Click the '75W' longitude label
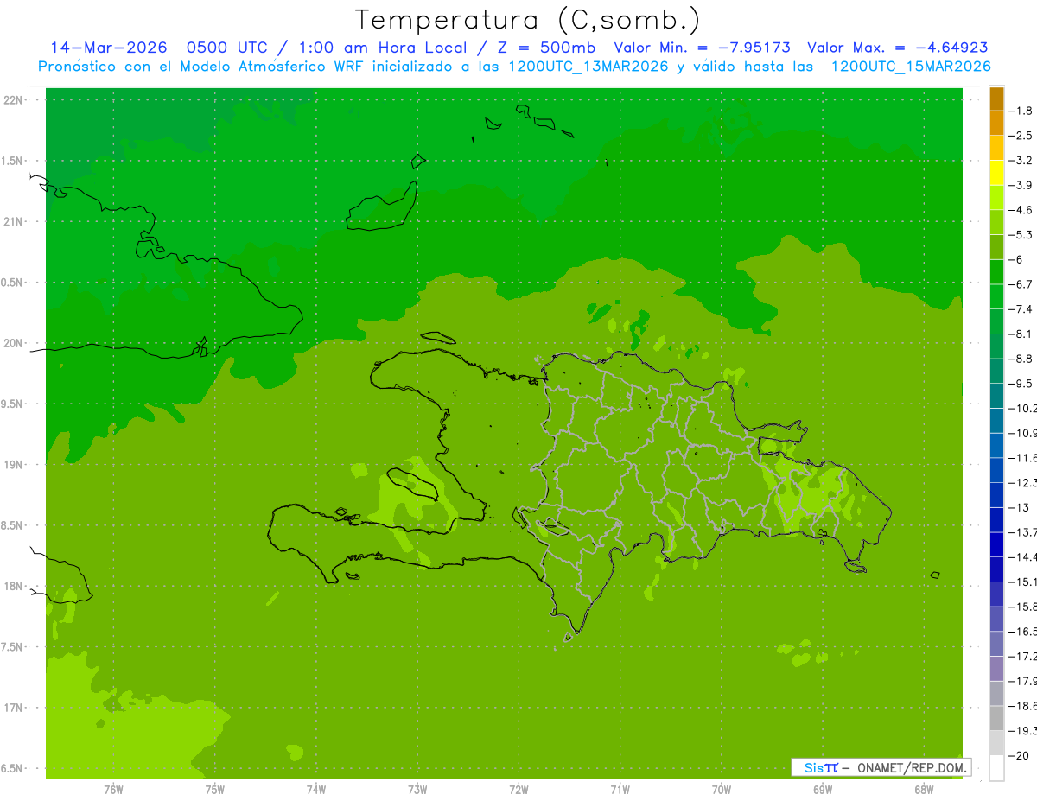Screen dimensions: 1037x801 coord(214,790)
